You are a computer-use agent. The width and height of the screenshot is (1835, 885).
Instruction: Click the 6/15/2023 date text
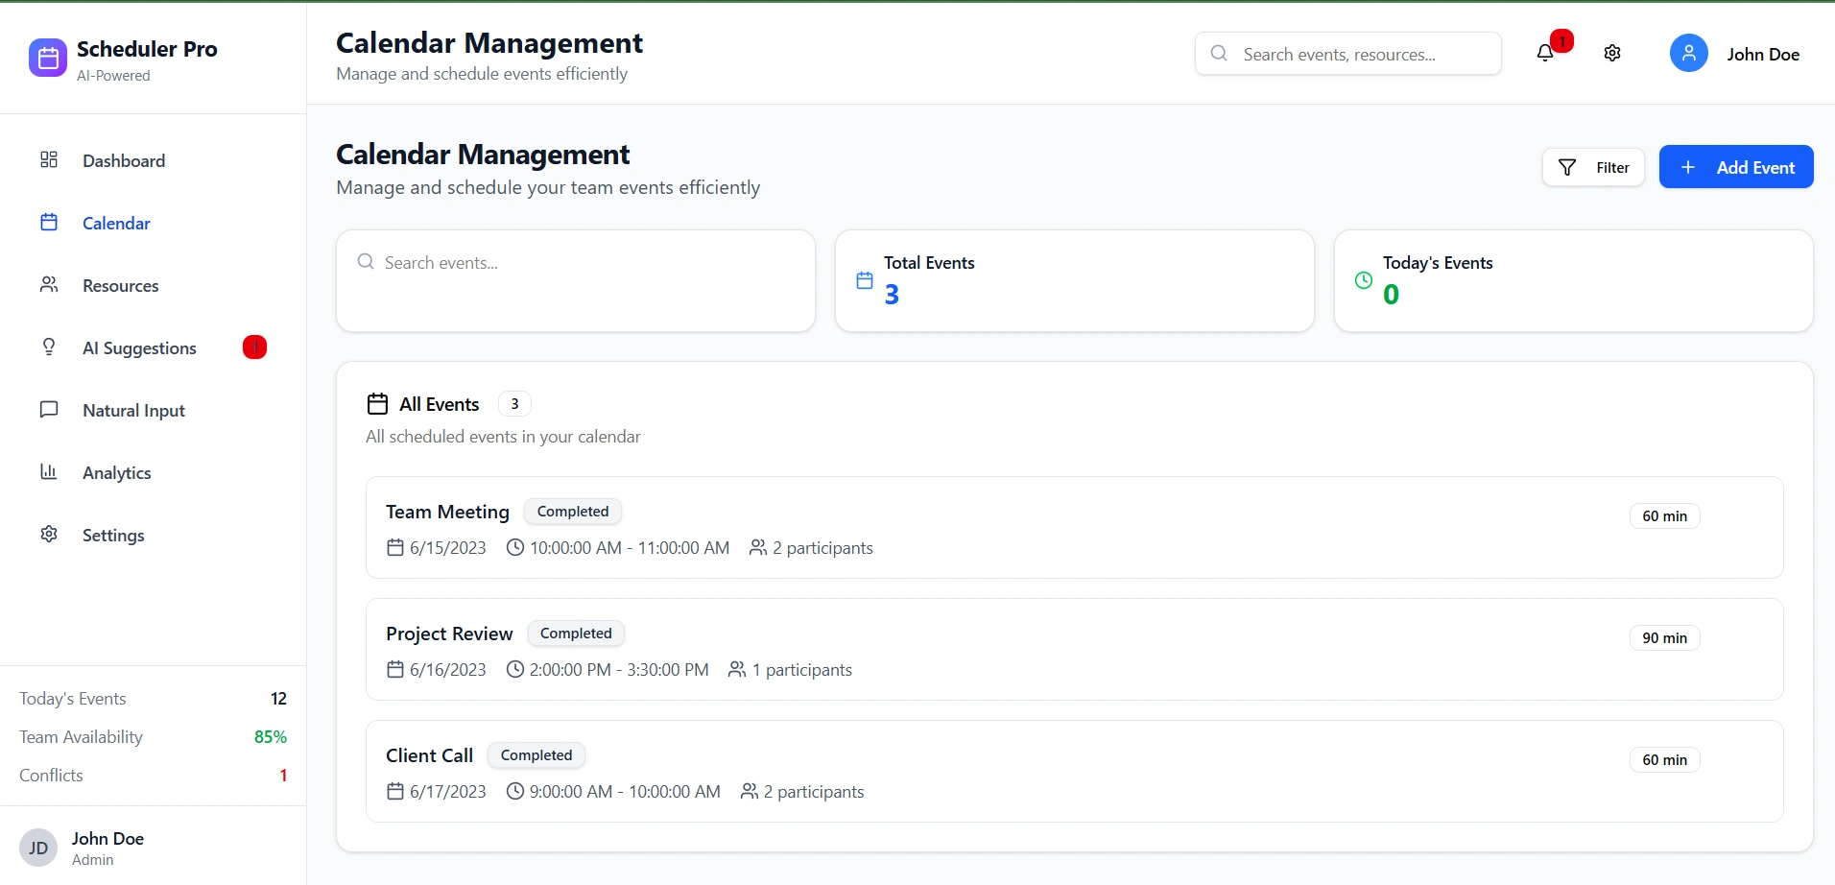(x=448, y=548)
